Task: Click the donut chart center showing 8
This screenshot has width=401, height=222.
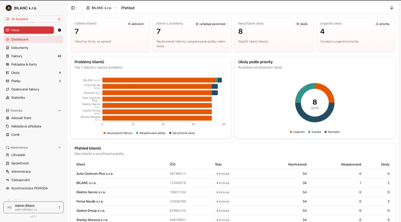Action: click(315, 102)
